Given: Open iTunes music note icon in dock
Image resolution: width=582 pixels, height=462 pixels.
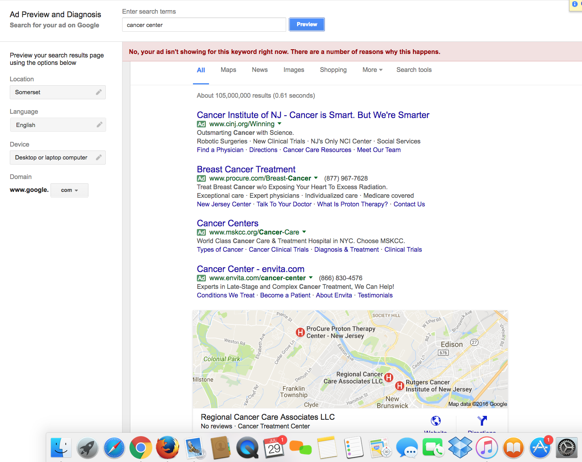Looking at the screenshot, I should [487, 448].
